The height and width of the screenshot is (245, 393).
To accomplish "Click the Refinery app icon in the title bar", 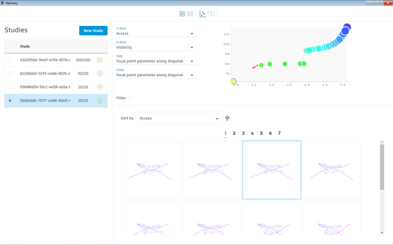I will 3,3.
